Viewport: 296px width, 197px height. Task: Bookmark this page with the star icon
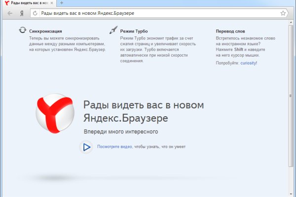pos(283,13)
